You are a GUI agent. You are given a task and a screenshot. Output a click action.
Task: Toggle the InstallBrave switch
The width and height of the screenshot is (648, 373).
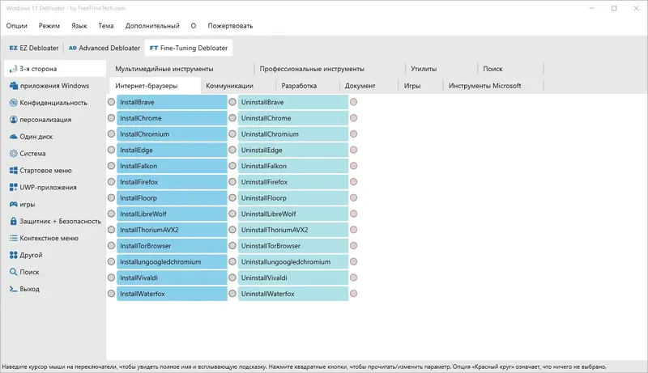point(112,103)
